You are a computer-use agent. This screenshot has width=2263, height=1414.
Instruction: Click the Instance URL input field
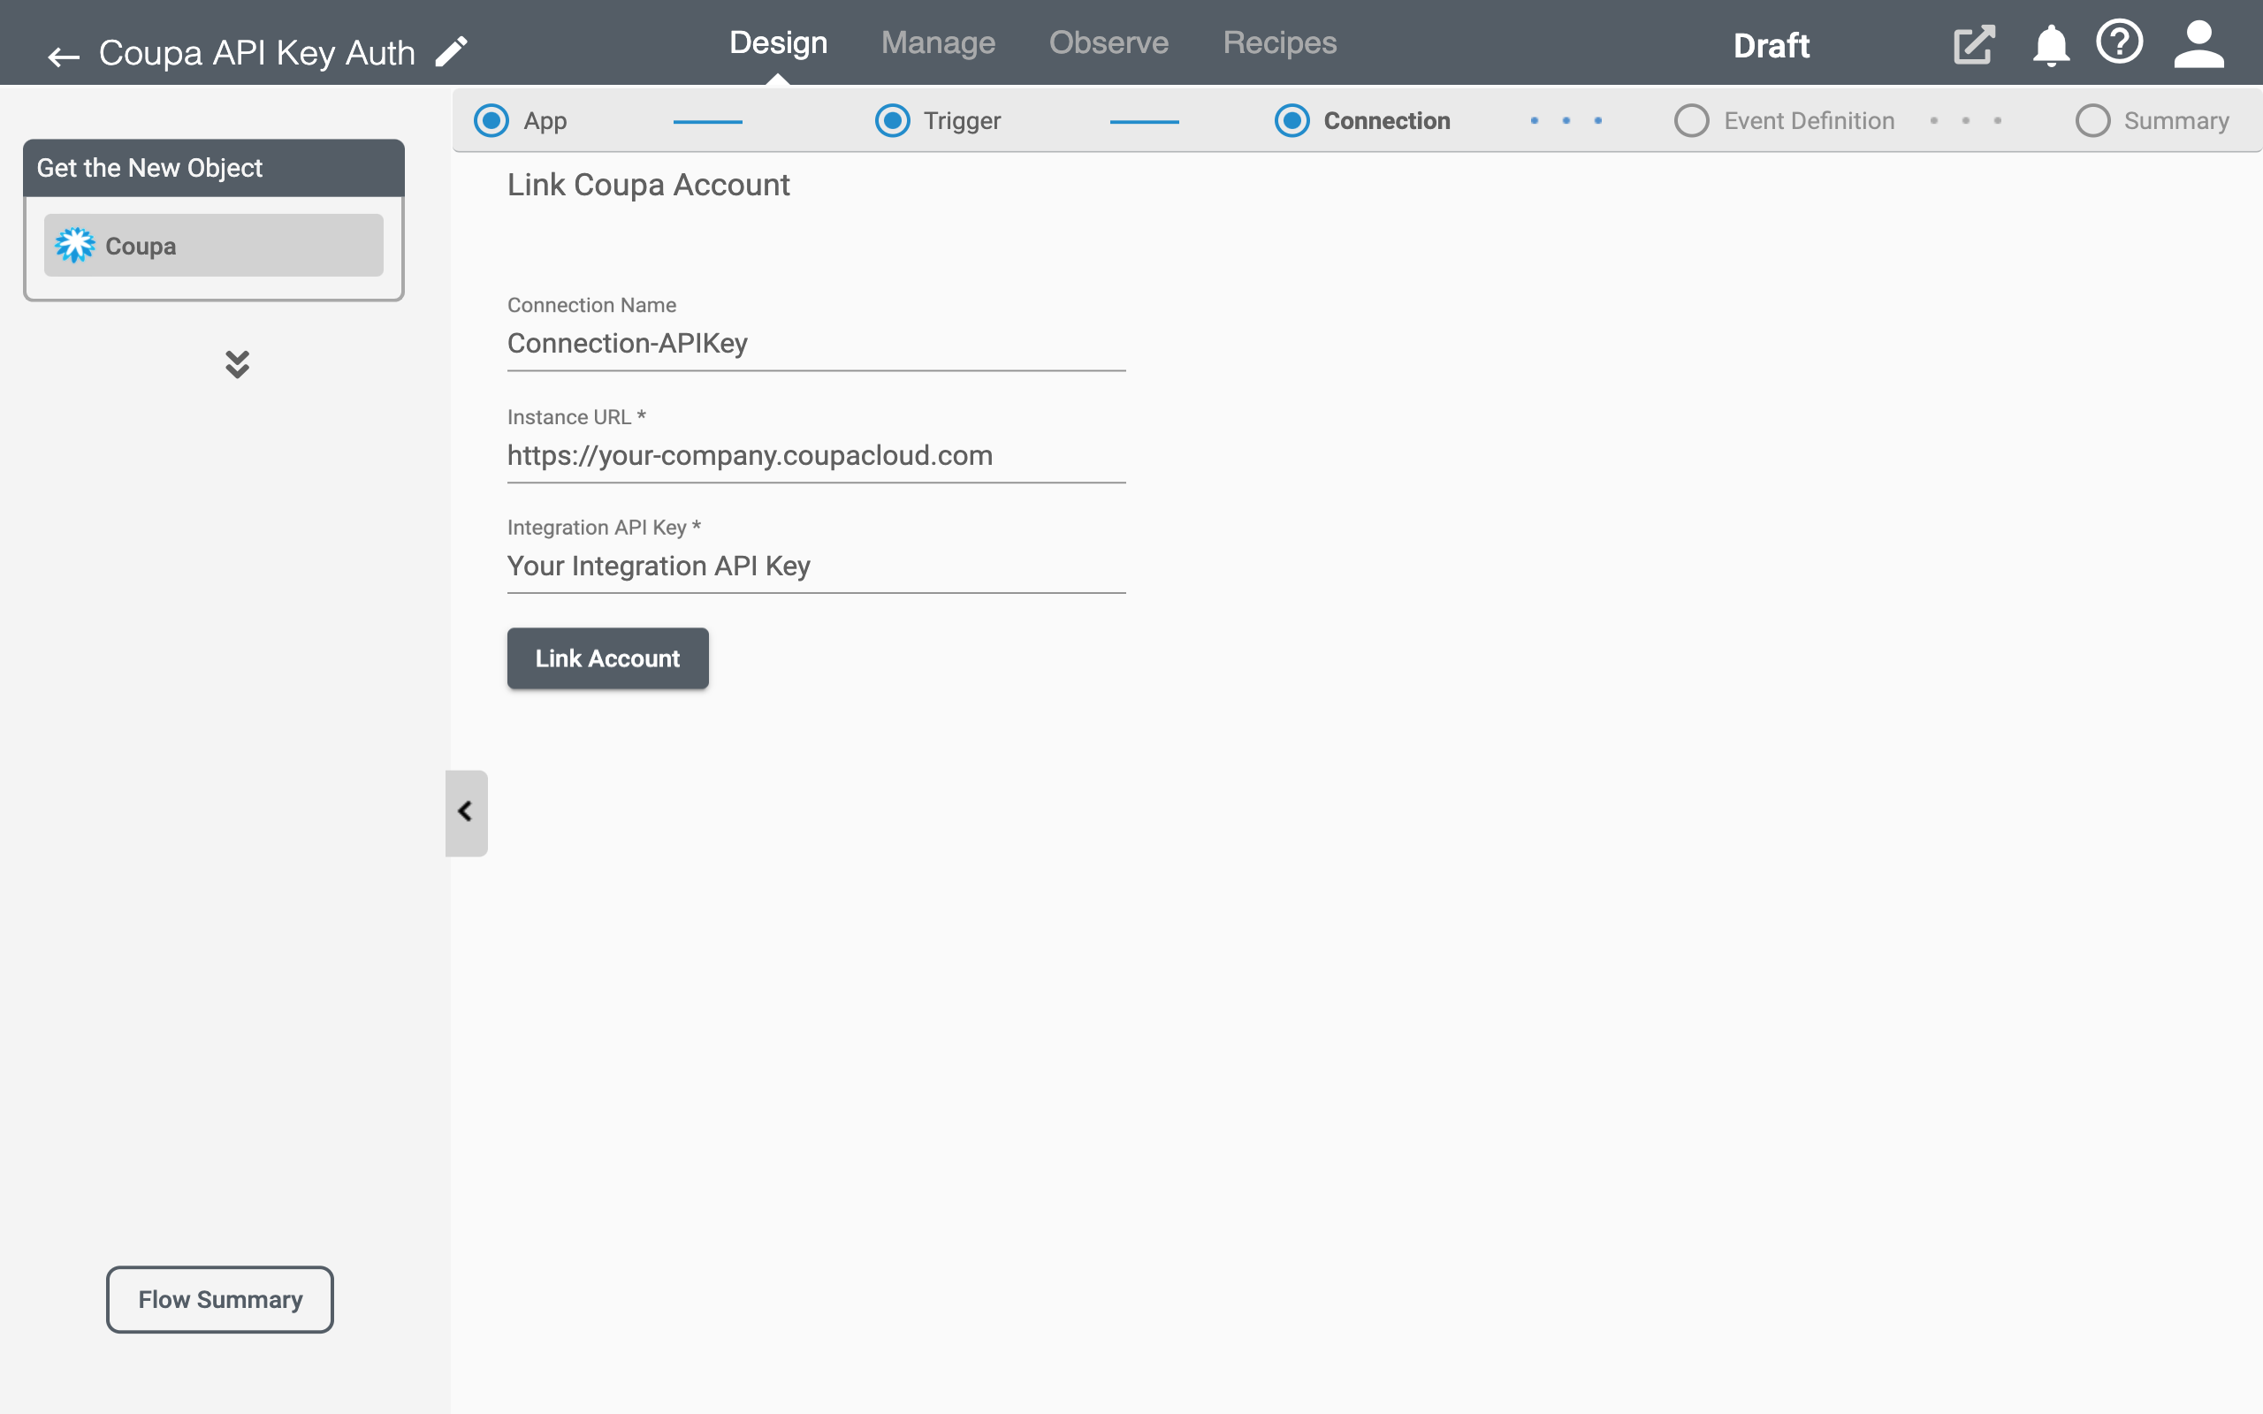815,454
